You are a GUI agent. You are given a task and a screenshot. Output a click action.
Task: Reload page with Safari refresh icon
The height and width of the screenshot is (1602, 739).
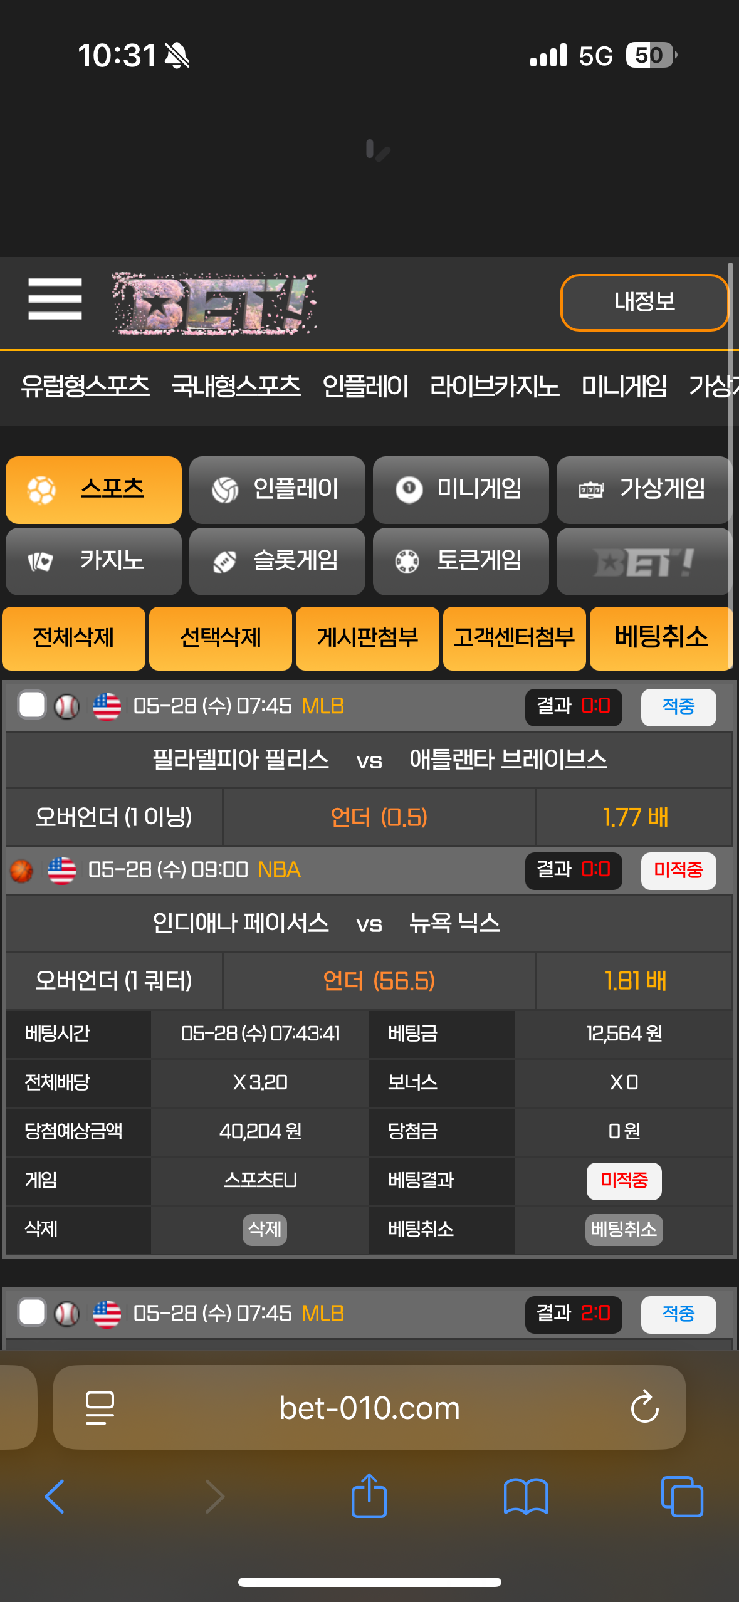(x=644, y=1407)
